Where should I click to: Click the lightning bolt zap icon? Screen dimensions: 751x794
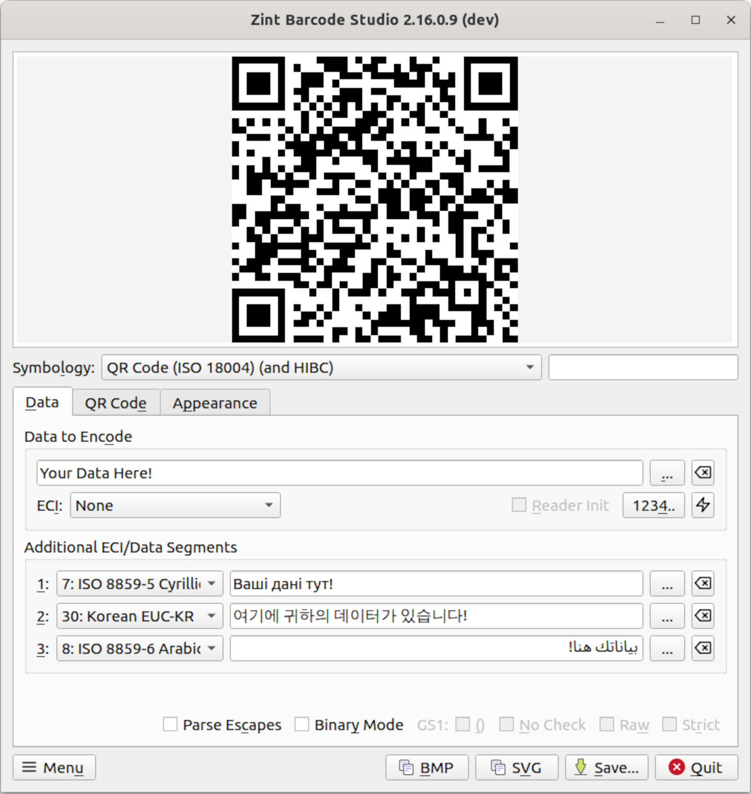pos(702,505)
